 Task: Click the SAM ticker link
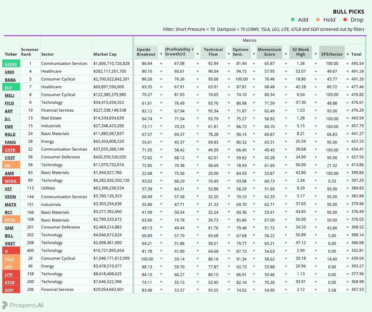[9, 228]
